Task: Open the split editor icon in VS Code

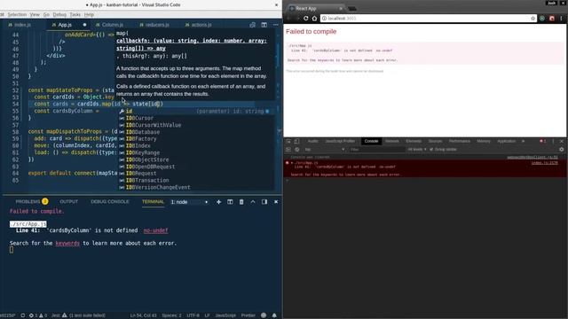Action: 264,25
